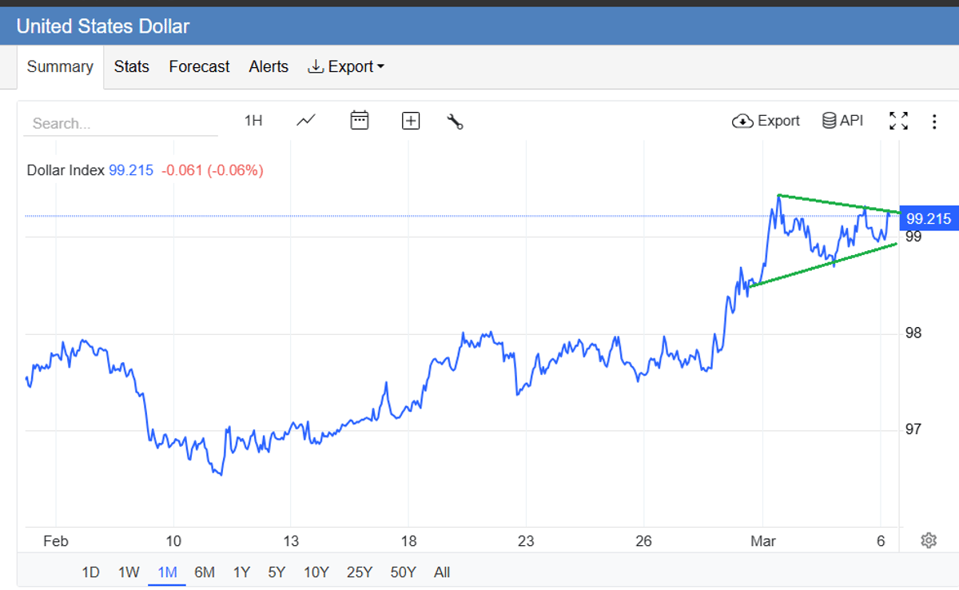Open the Forecast tab
959x590 pixels.
pyautogui.click(x=198, y=66)
